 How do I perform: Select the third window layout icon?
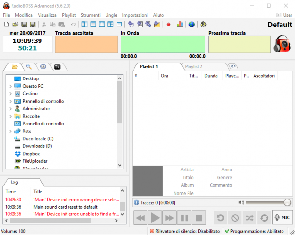click(102, 25)
